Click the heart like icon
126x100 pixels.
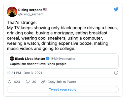(10, 82)
